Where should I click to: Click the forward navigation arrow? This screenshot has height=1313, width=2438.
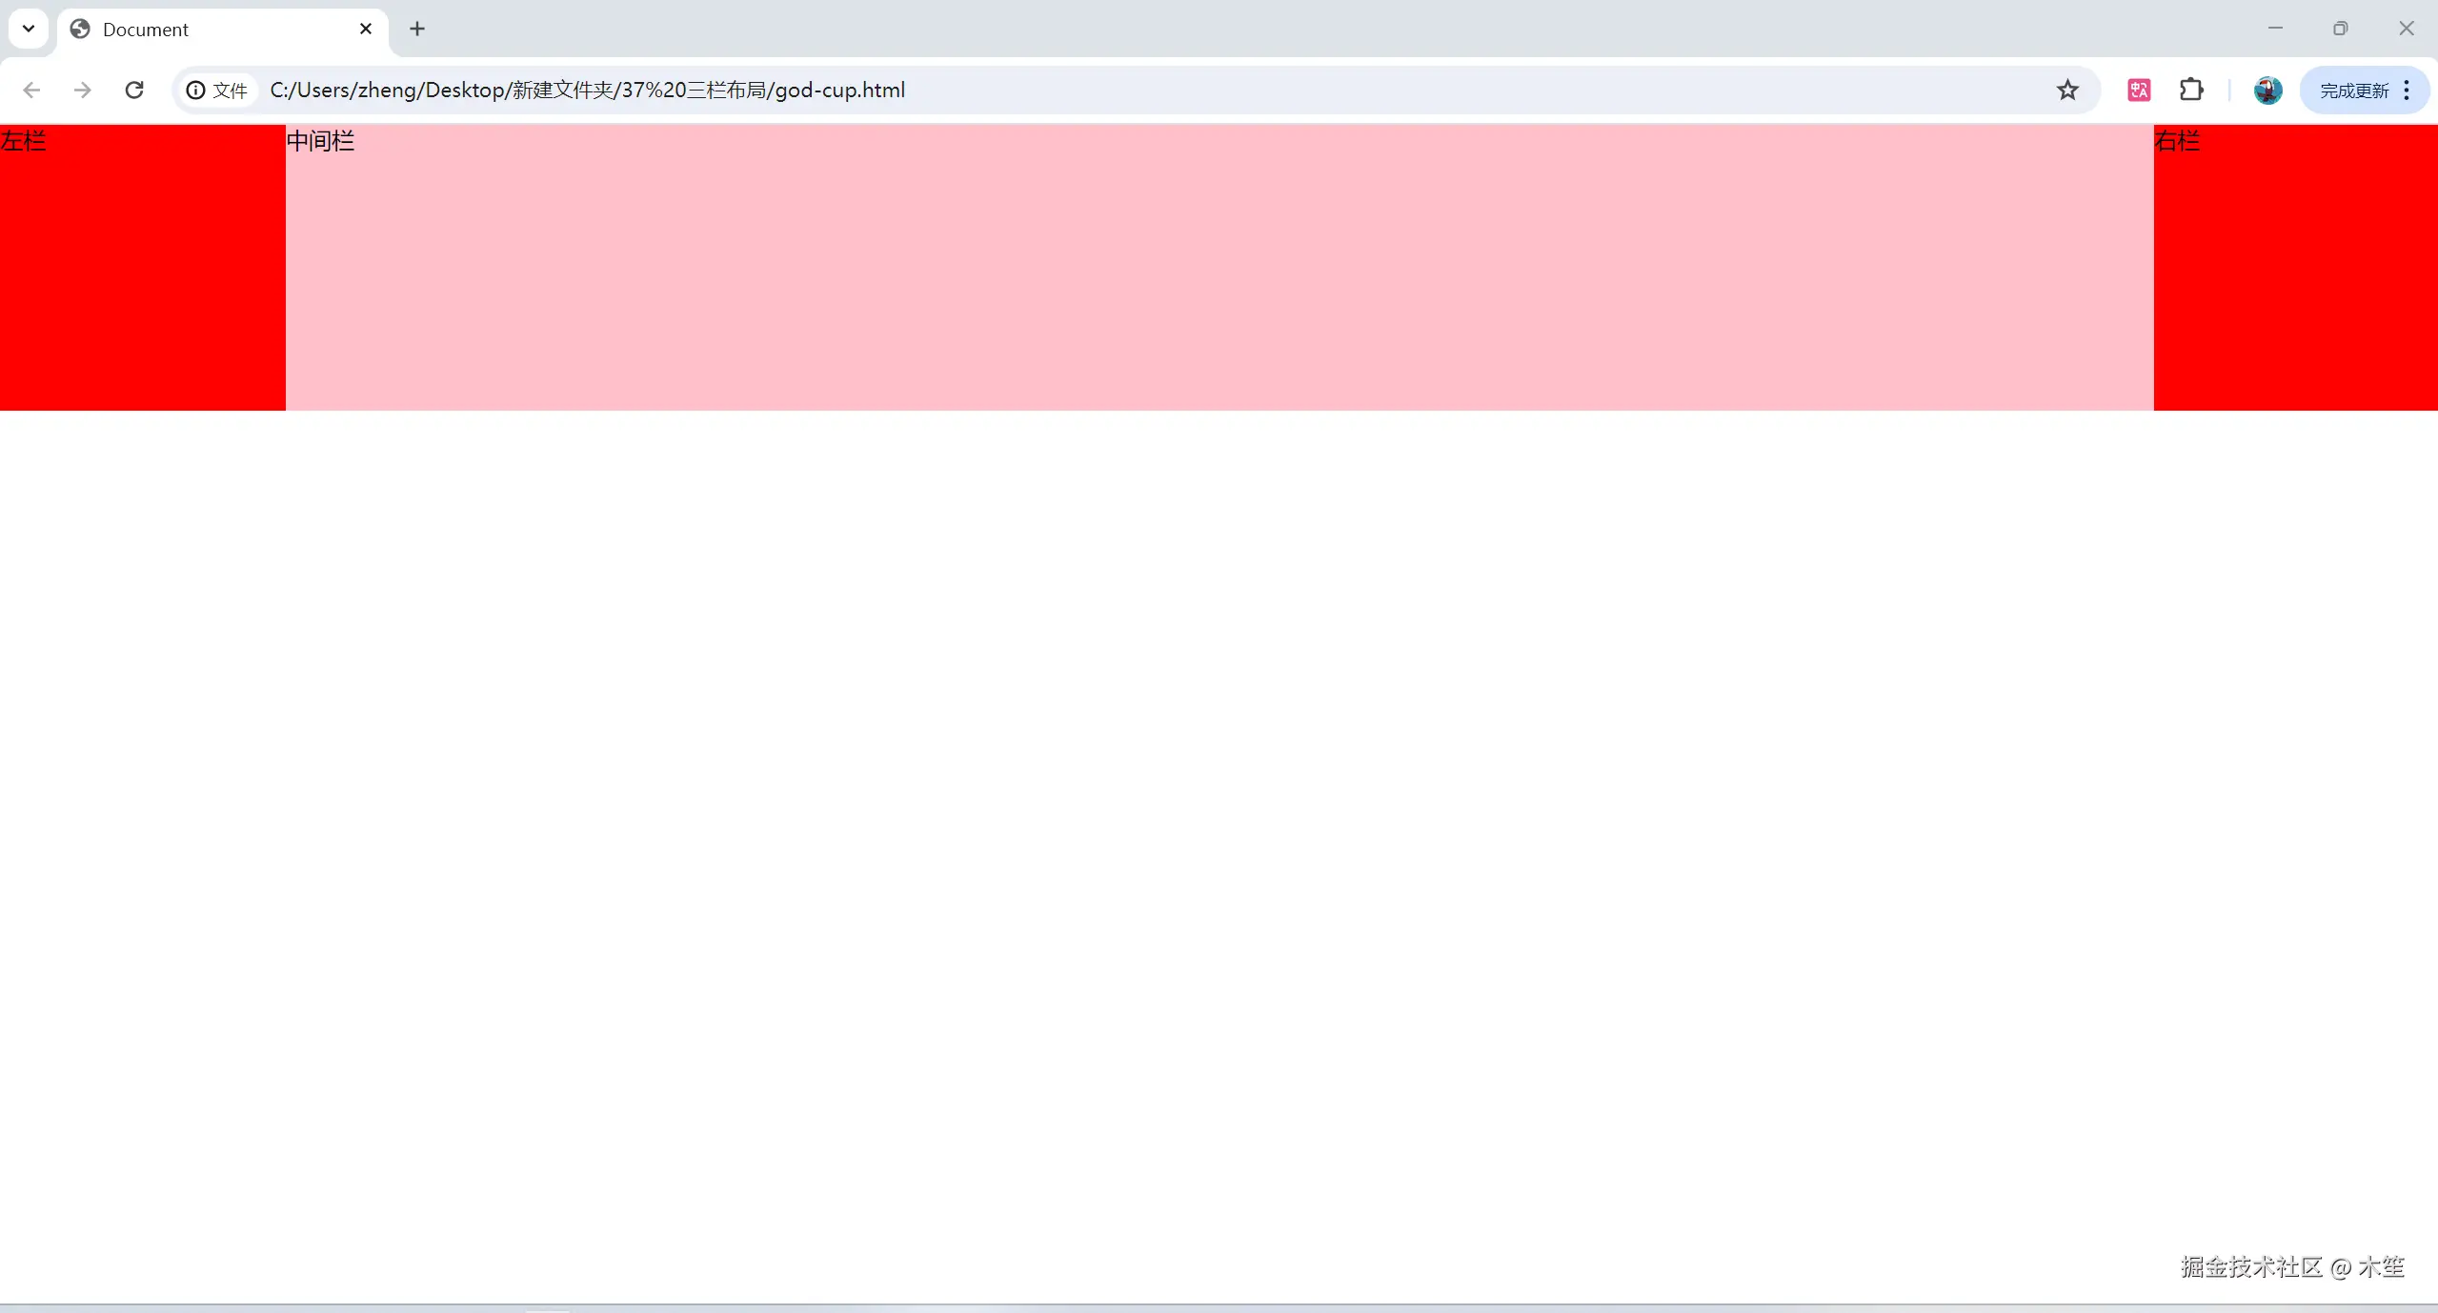pos(83,89)
